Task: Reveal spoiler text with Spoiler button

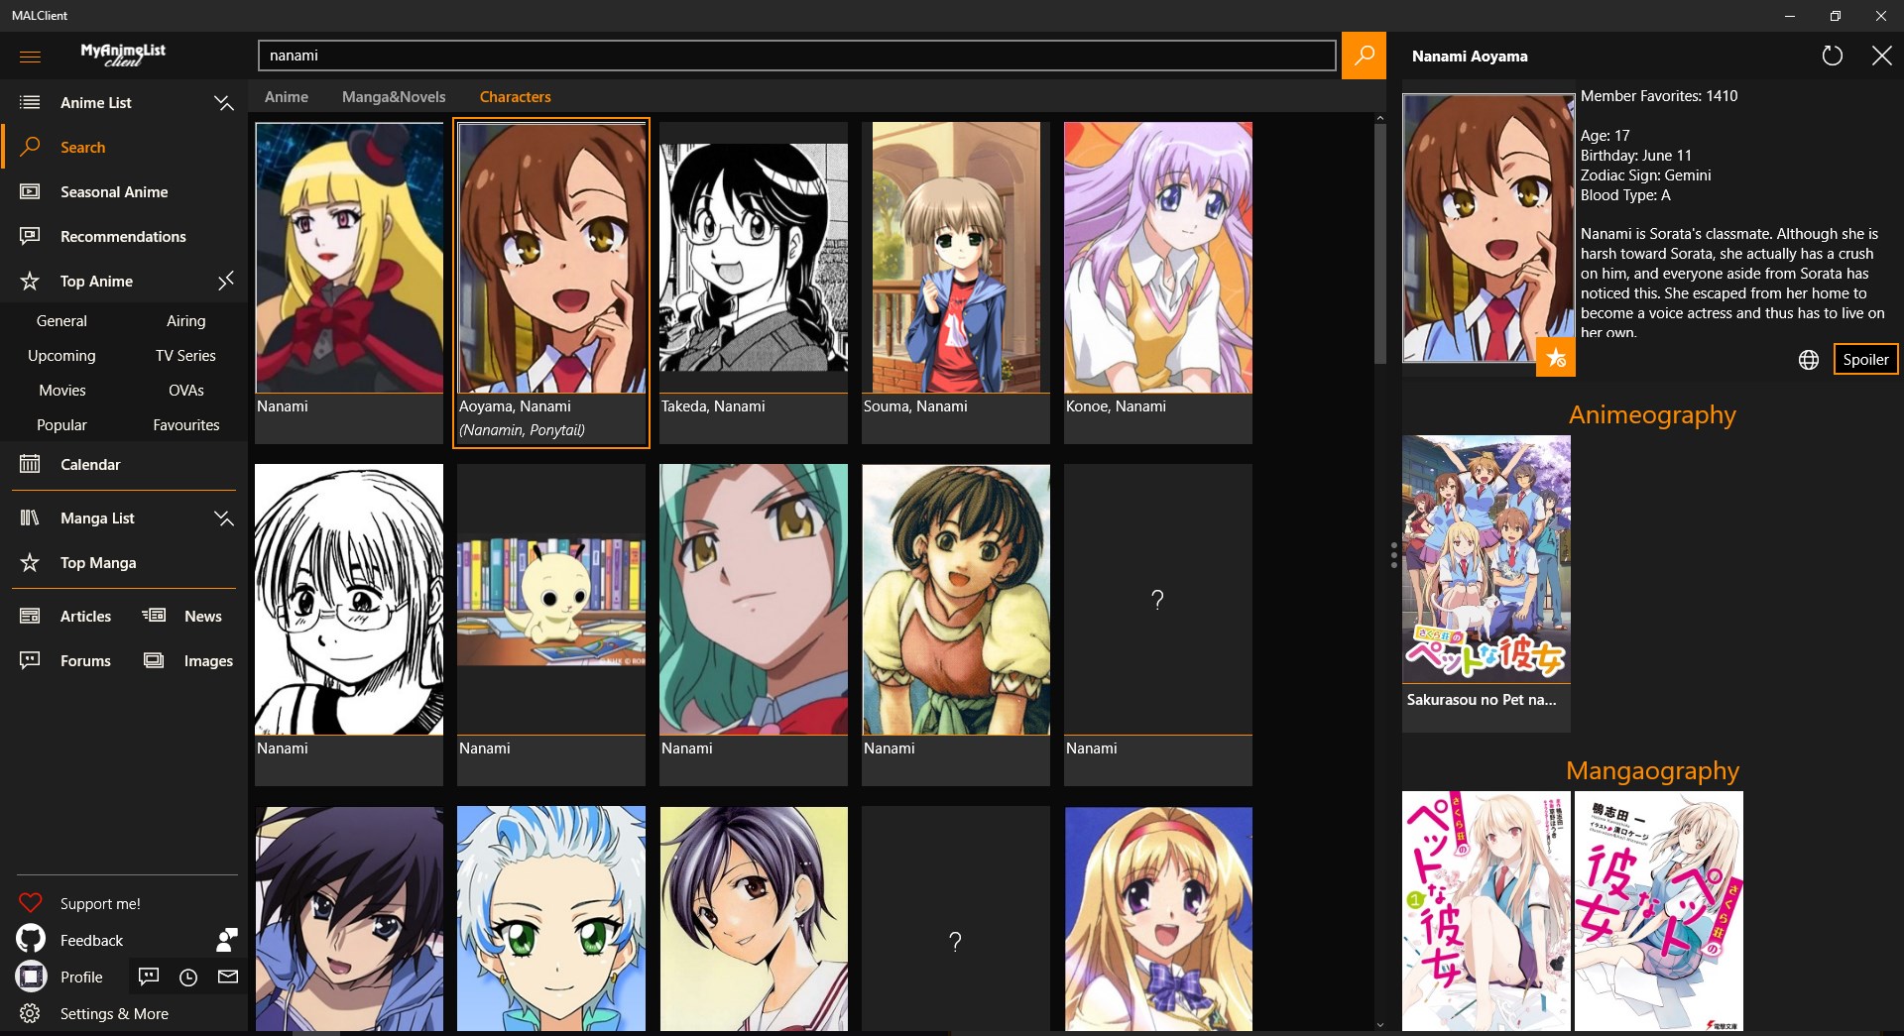Action: click(1865, 360)
